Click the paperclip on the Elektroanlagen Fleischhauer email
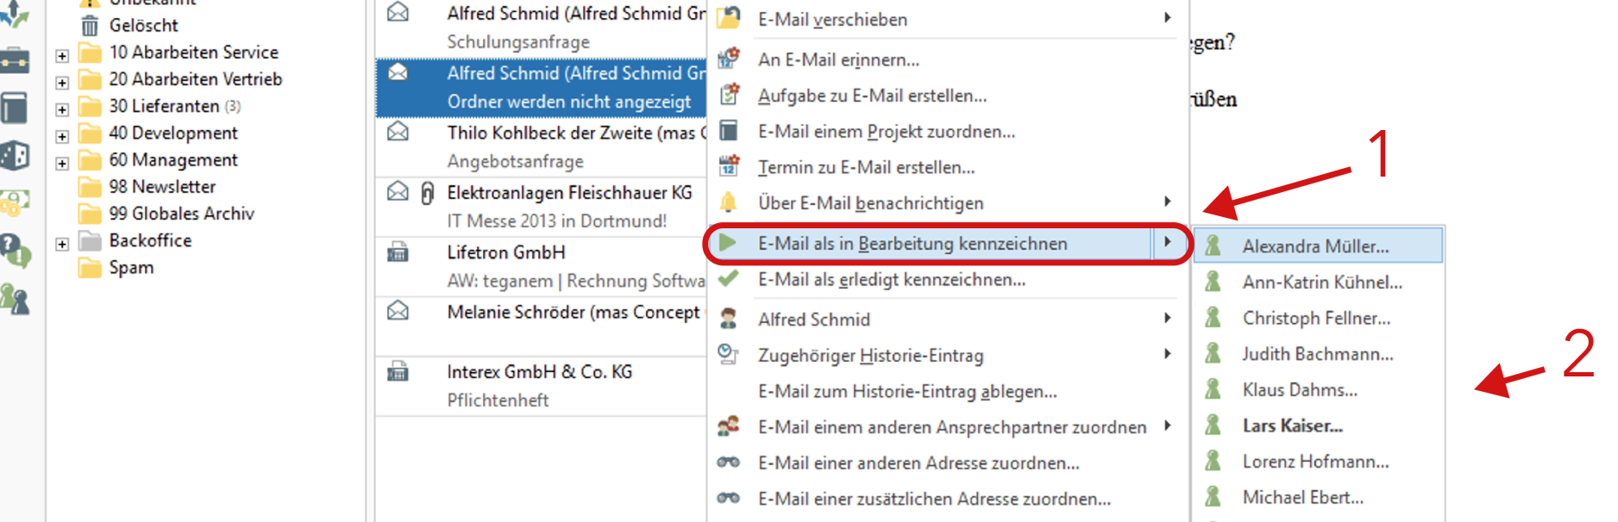This screenshot has height=522, width=1618. point(428,193)
